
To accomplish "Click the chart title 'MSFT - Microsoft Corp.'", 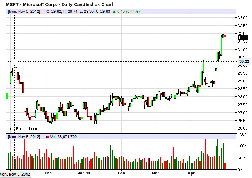I will [x=31, y=4].
